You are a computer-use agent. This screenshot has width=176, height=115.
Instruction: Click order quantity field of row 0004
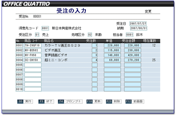point(95,60)
